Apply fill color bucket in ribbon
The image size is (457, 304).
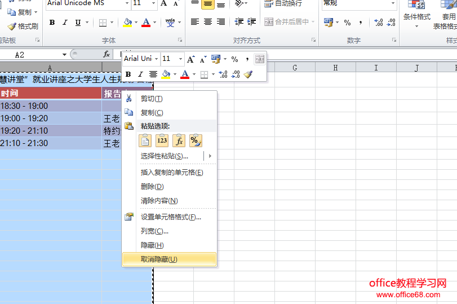[127, 23]
